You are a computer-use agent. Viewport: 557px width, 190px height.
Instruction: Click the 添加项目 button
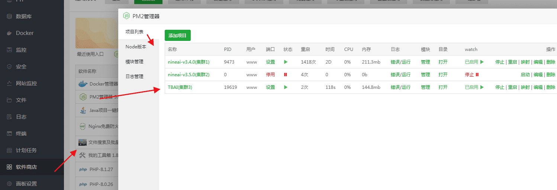[178, 36]
